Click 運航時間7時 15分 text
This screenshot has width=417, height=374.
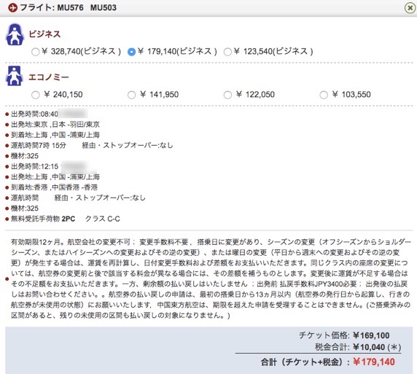pyautogui.click(x=39, y=146)
